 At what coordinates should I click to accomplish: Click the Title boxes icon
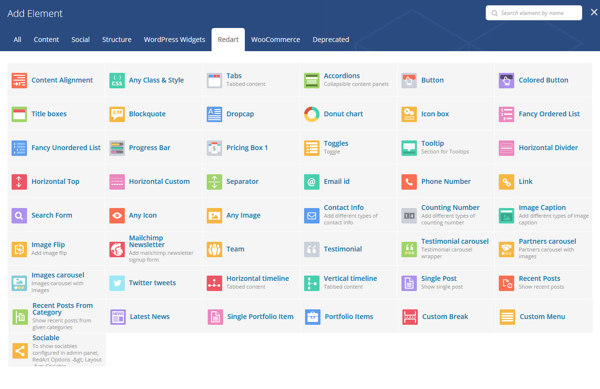point(19,114)
